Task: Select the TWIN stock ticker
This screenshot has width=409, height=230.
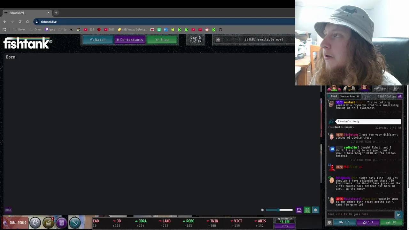Action: [x=212, y=223]
